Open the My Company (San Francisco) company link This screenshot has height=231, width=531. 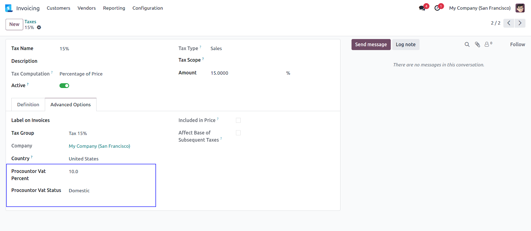click(100, 146)
